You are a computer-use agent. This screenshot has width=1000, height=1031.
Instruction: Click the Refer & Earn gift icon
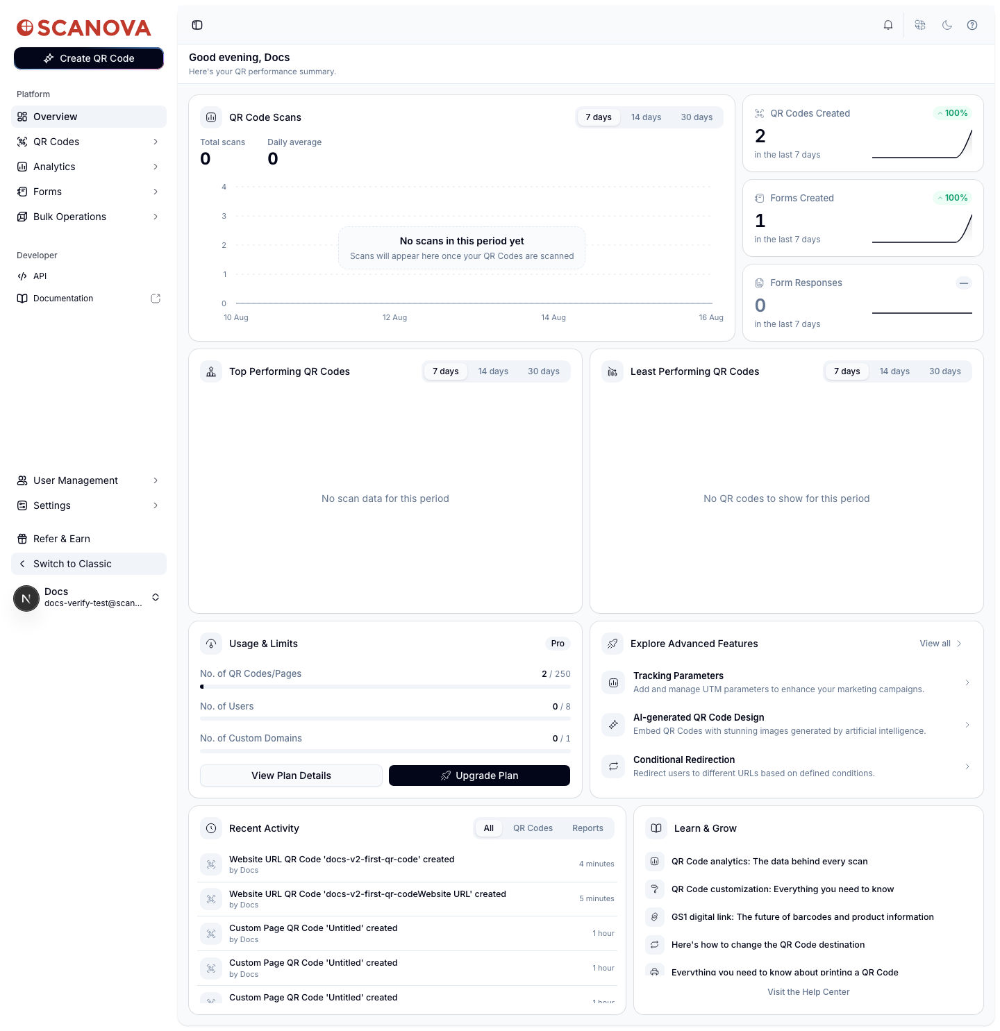tap(22, 539)
